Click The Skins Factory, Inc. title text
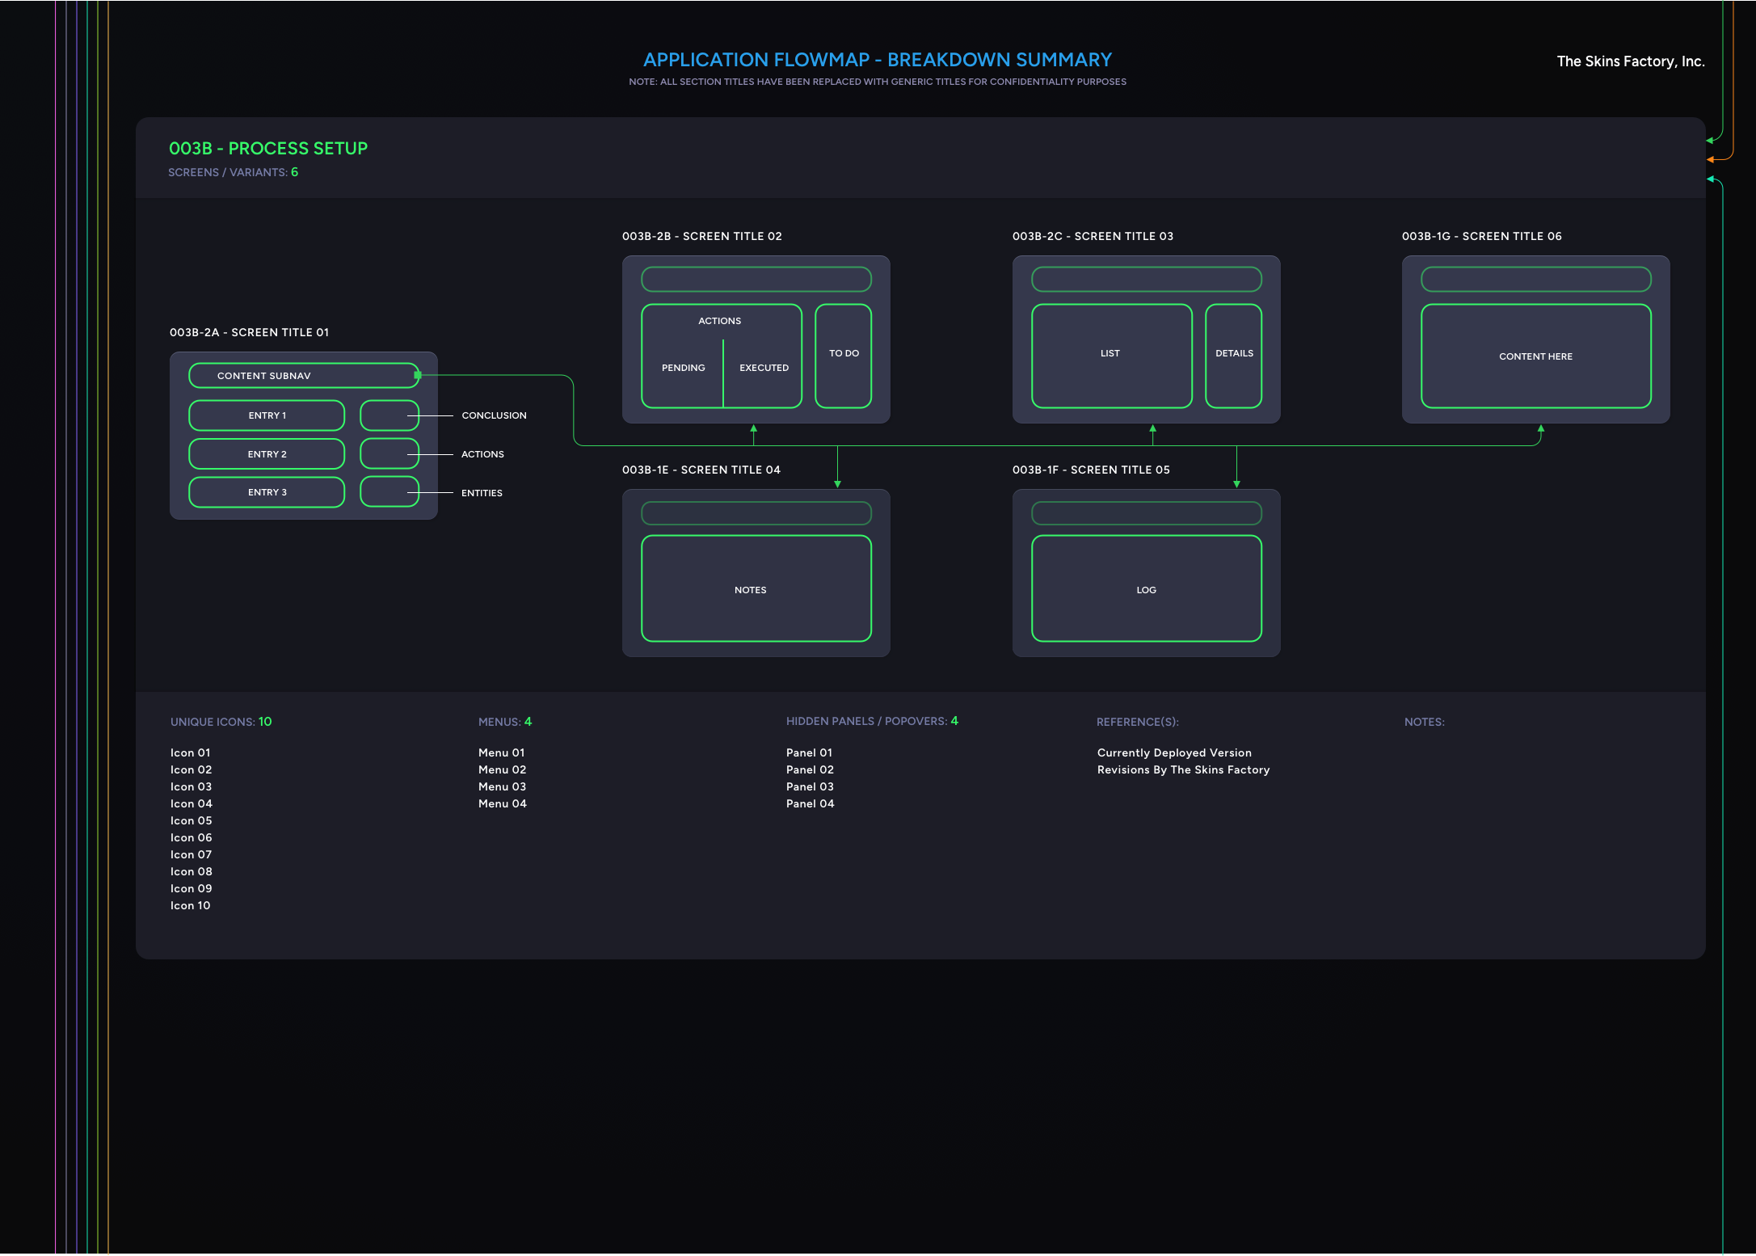The height and width of the screenshot is (1256, 1756). 1630,61
